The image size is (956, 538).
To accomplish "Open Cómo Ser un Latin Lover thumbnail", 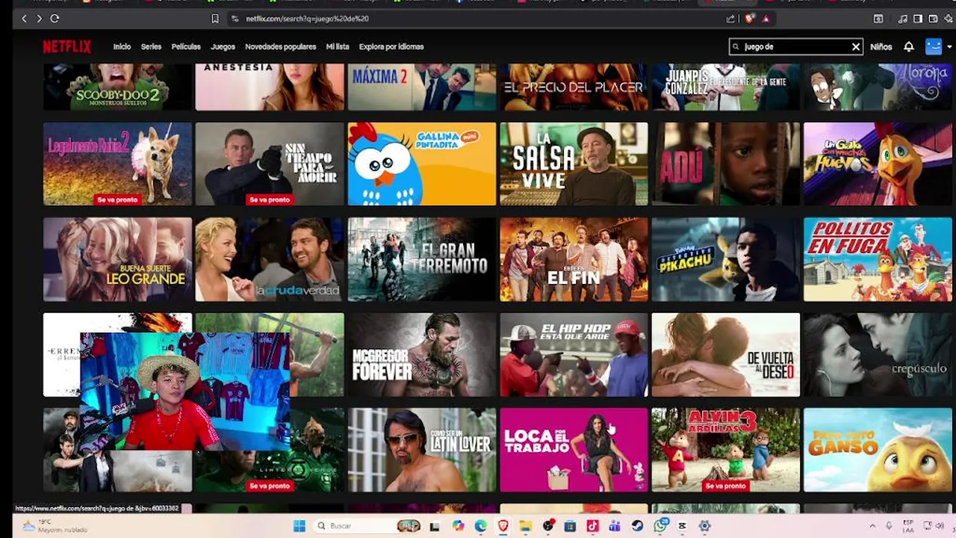I will coord(422,450).
